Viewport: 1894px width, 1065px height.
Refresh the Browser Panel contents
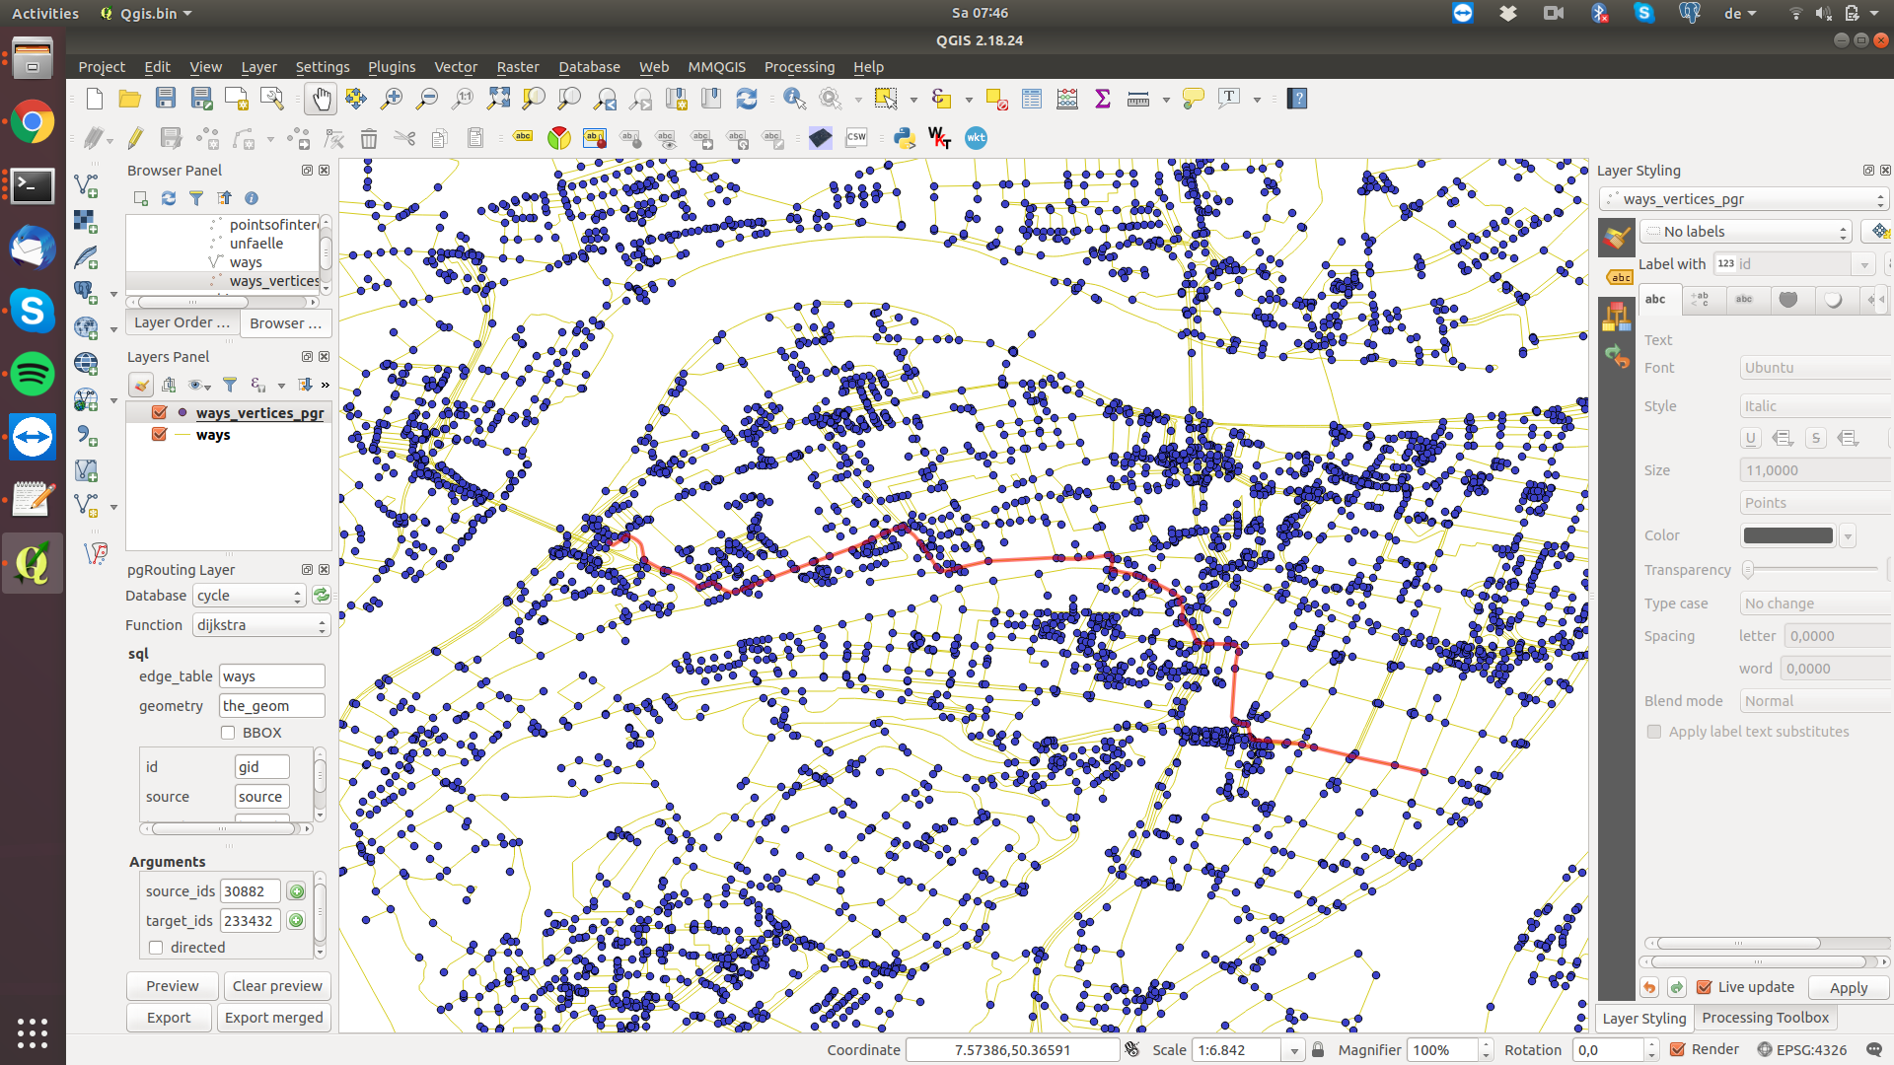coord(169,198)
